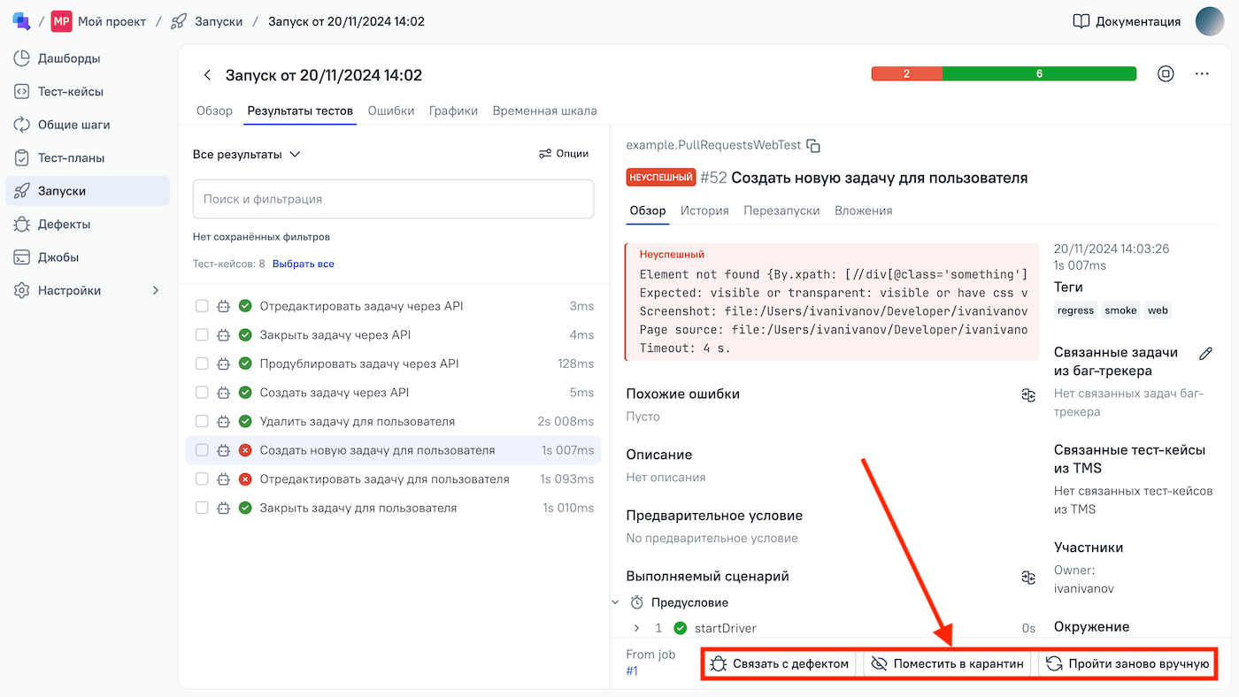Check box for Отредактировать задачу для пользователя
This screenshot has height=697, width=1239.
(x=202, y=479)
